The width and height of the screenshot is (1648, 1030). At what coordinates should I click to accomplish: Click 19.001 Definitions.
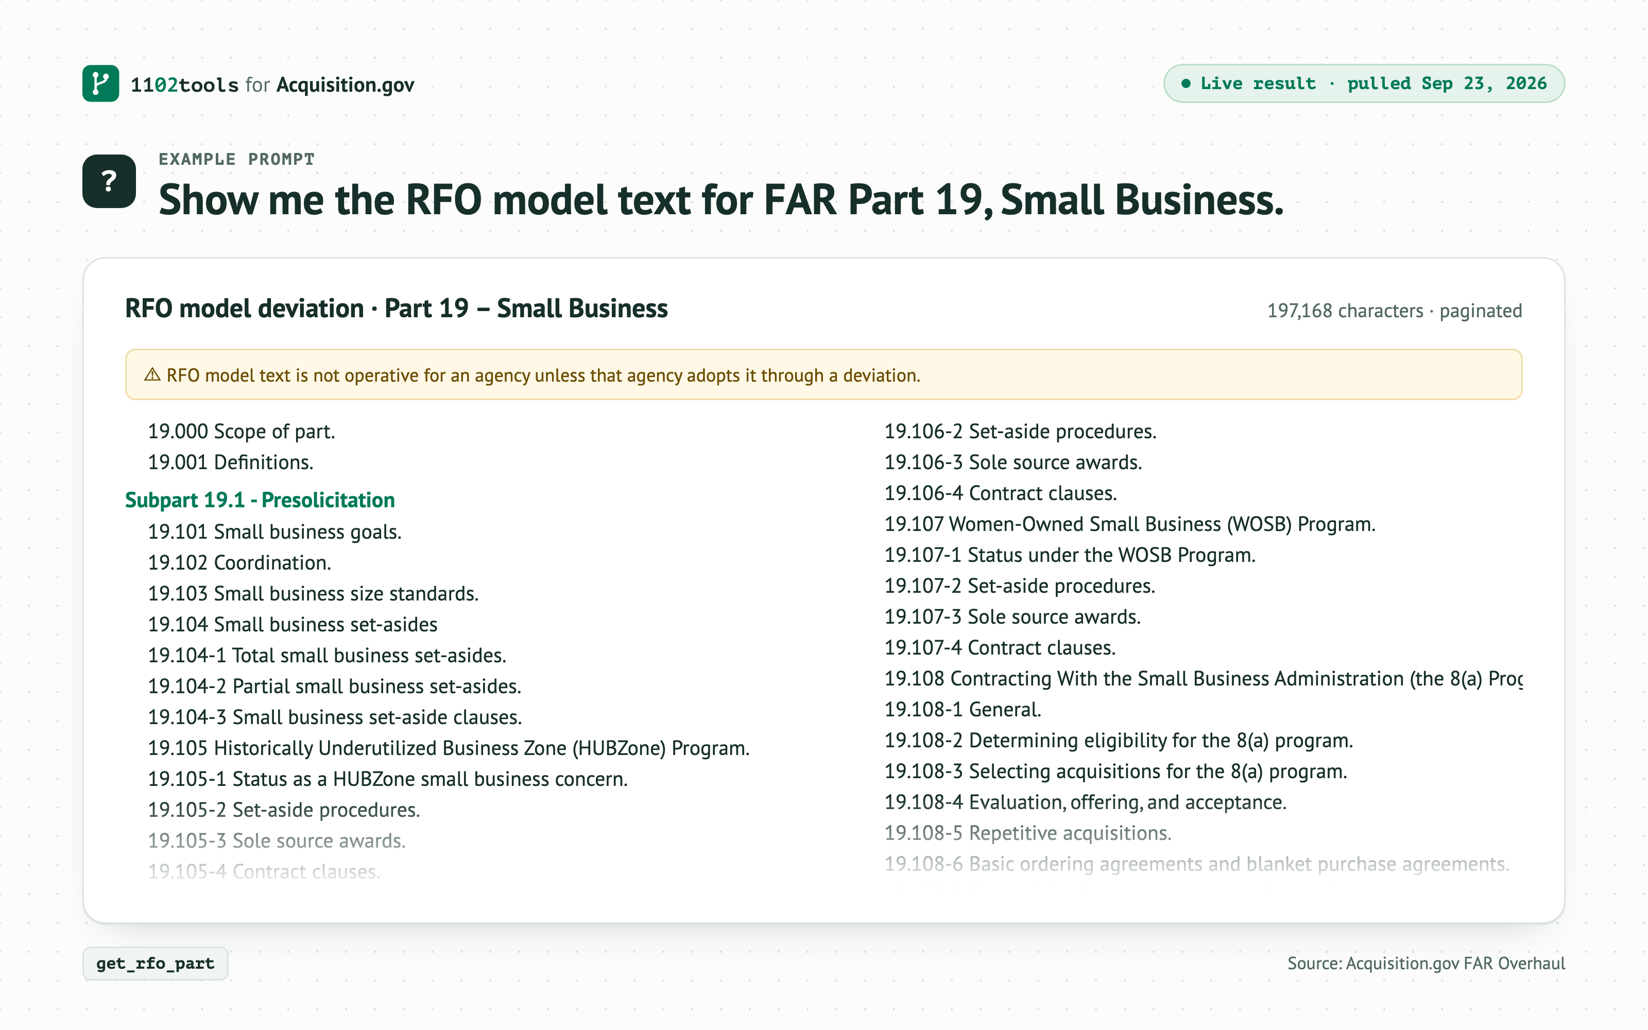(231, 462)
